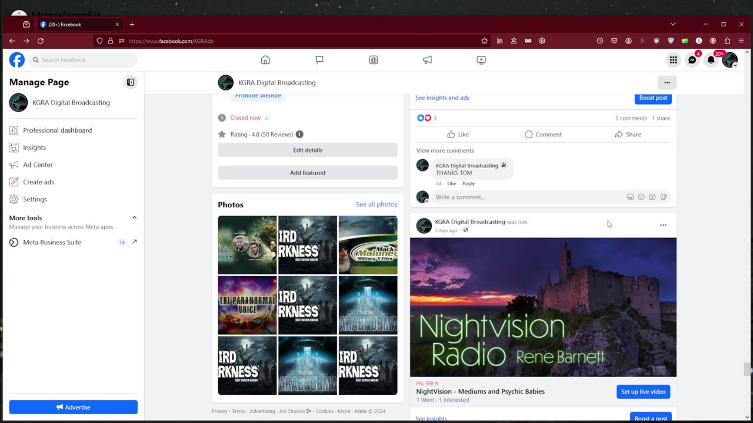Share the post
Image resolution: width=753 pixels, height=423 pixels.
pos(628,135)
